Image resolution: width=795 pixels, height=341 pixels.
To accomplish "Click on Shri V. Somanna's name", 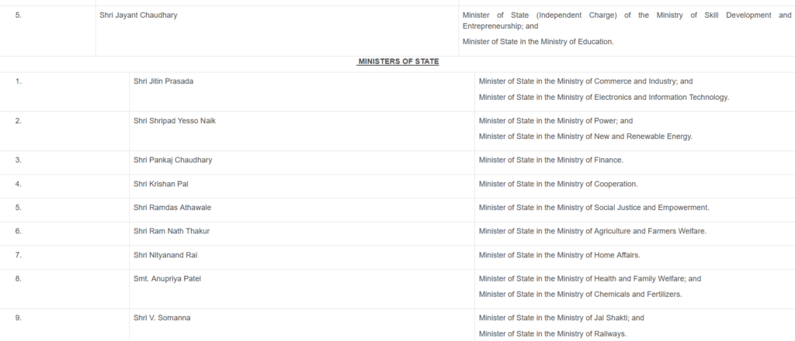I will 161,318.
